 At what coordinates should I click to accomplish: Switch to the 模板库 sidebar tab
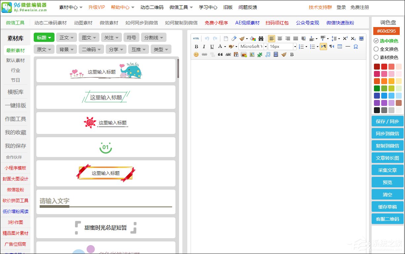[x=16, y=92]
